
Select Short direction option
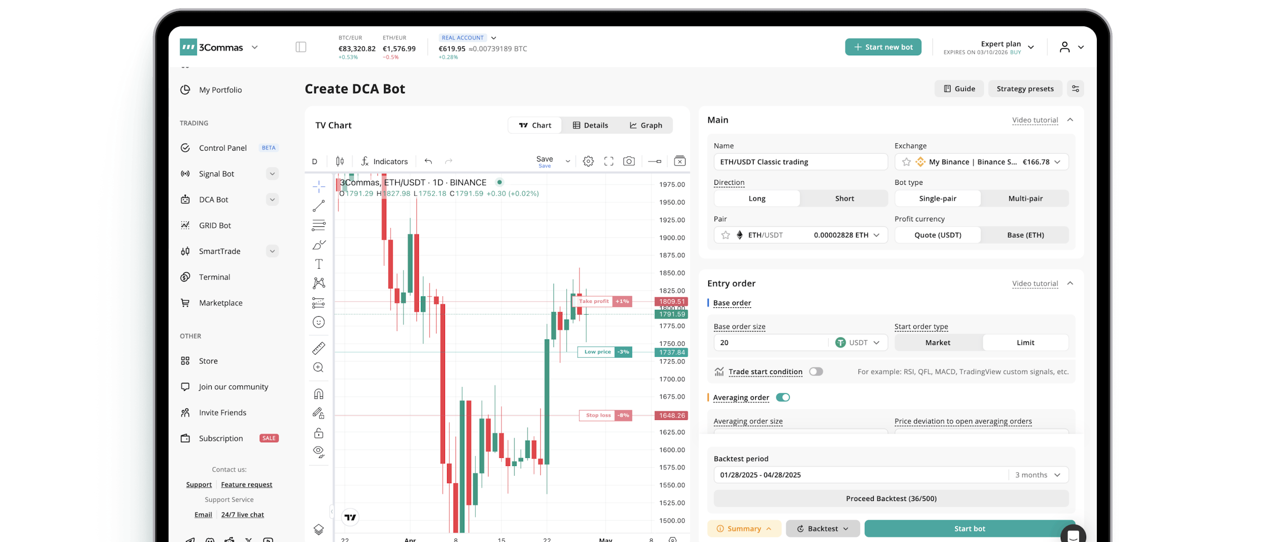coord(844,199)
